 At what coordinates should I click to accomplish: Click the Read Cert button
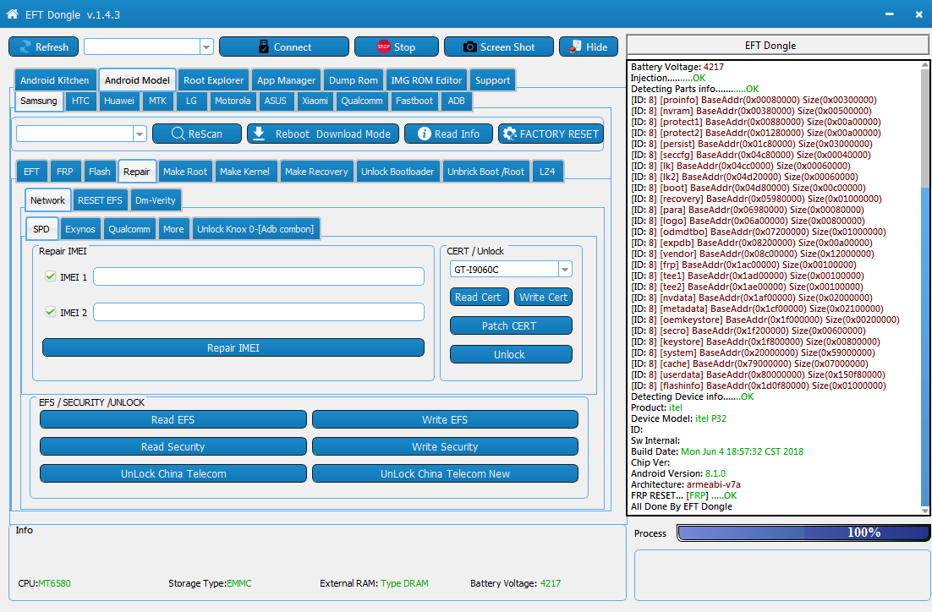point(479,297)
